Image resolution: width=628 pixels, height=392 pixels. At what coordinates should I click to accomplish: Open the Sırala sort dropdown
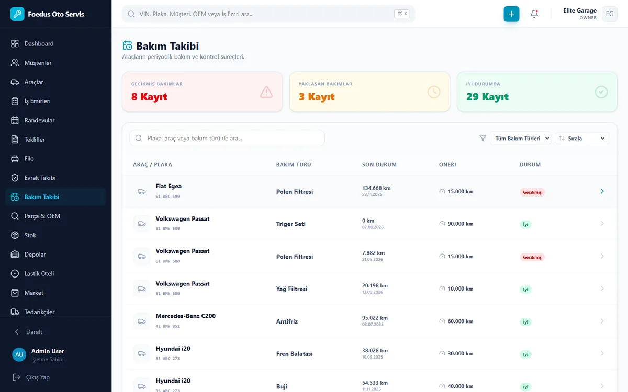pyautogui.click(x=582, y=139)
